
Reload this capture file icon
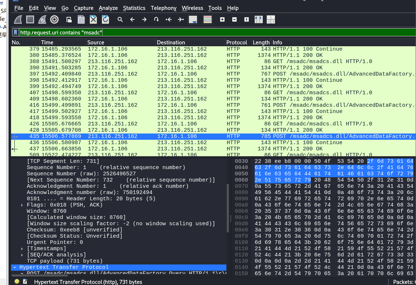(x=105, y=19)
